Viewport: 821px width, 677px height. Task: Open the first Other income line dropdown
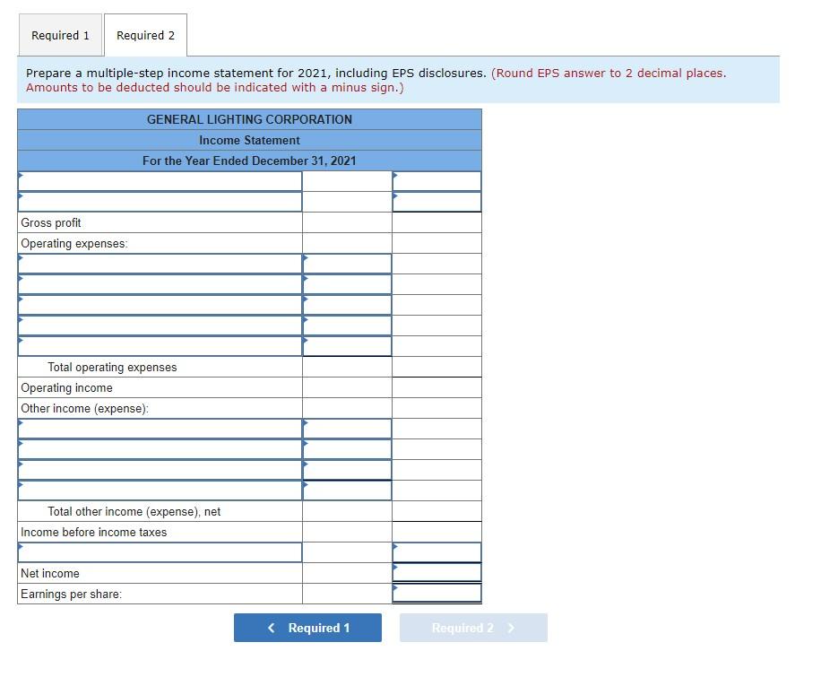click(160, 428)
